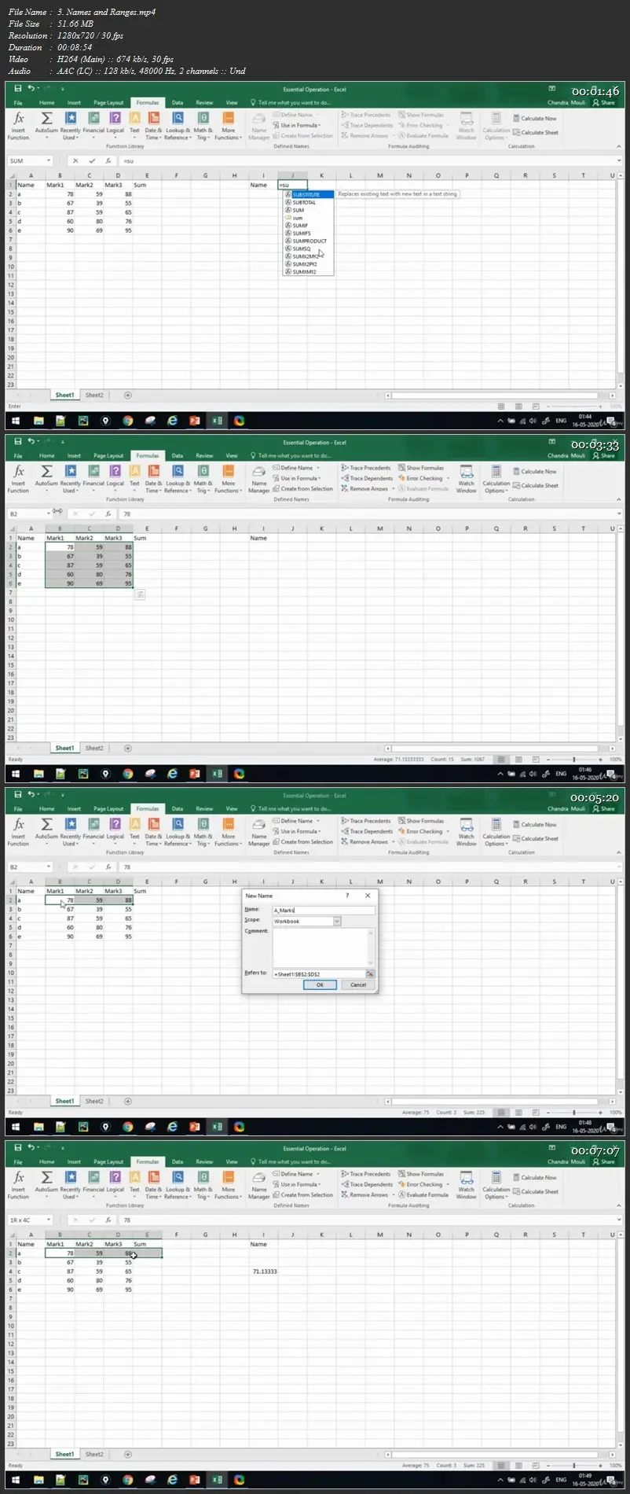Click Cancel in the New Name dialog
Image resolution: width=630 pixels, height=1494 pixels.
point(358,985)
